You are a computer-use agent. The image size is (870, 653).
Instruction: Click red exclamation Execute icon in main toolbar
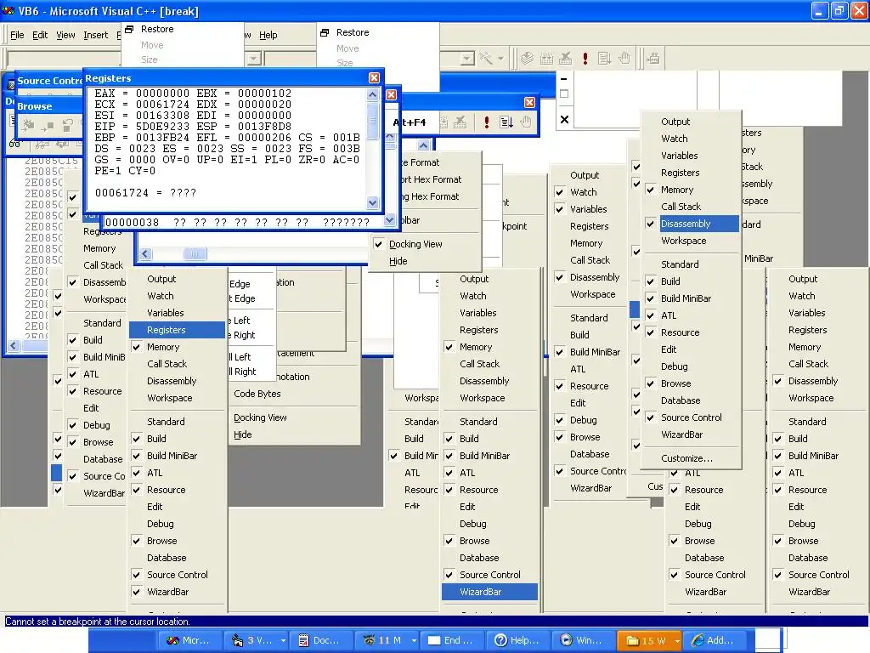pos(585,59)
